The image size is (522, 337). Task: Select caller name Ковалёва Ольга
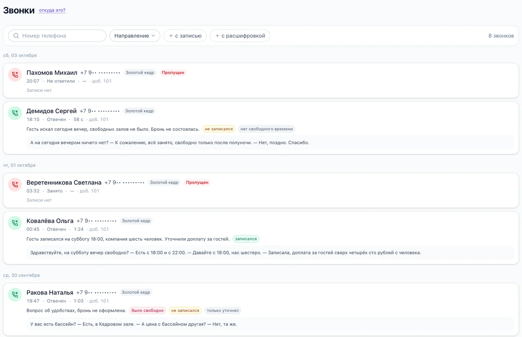point(50,221)
